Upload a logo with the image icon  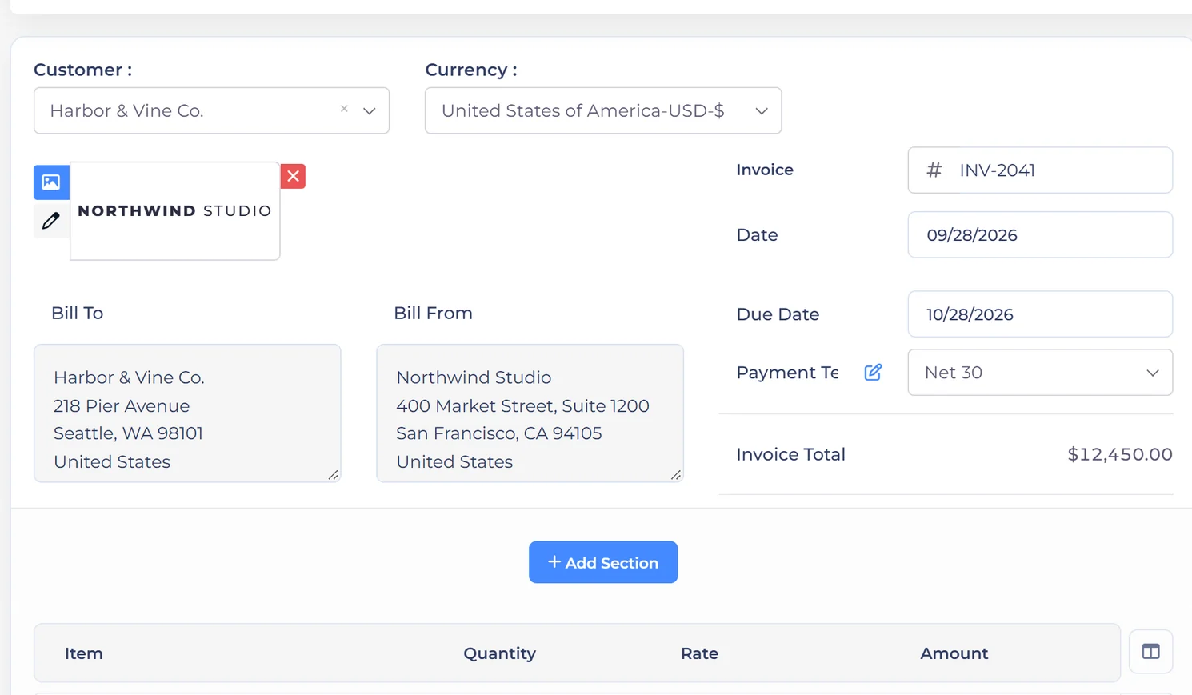point(51,182)
